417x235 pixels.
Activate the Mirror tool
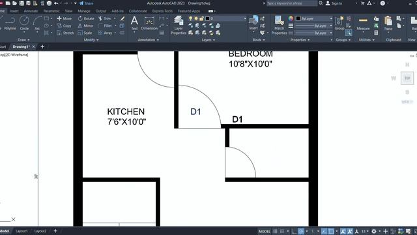85,26
